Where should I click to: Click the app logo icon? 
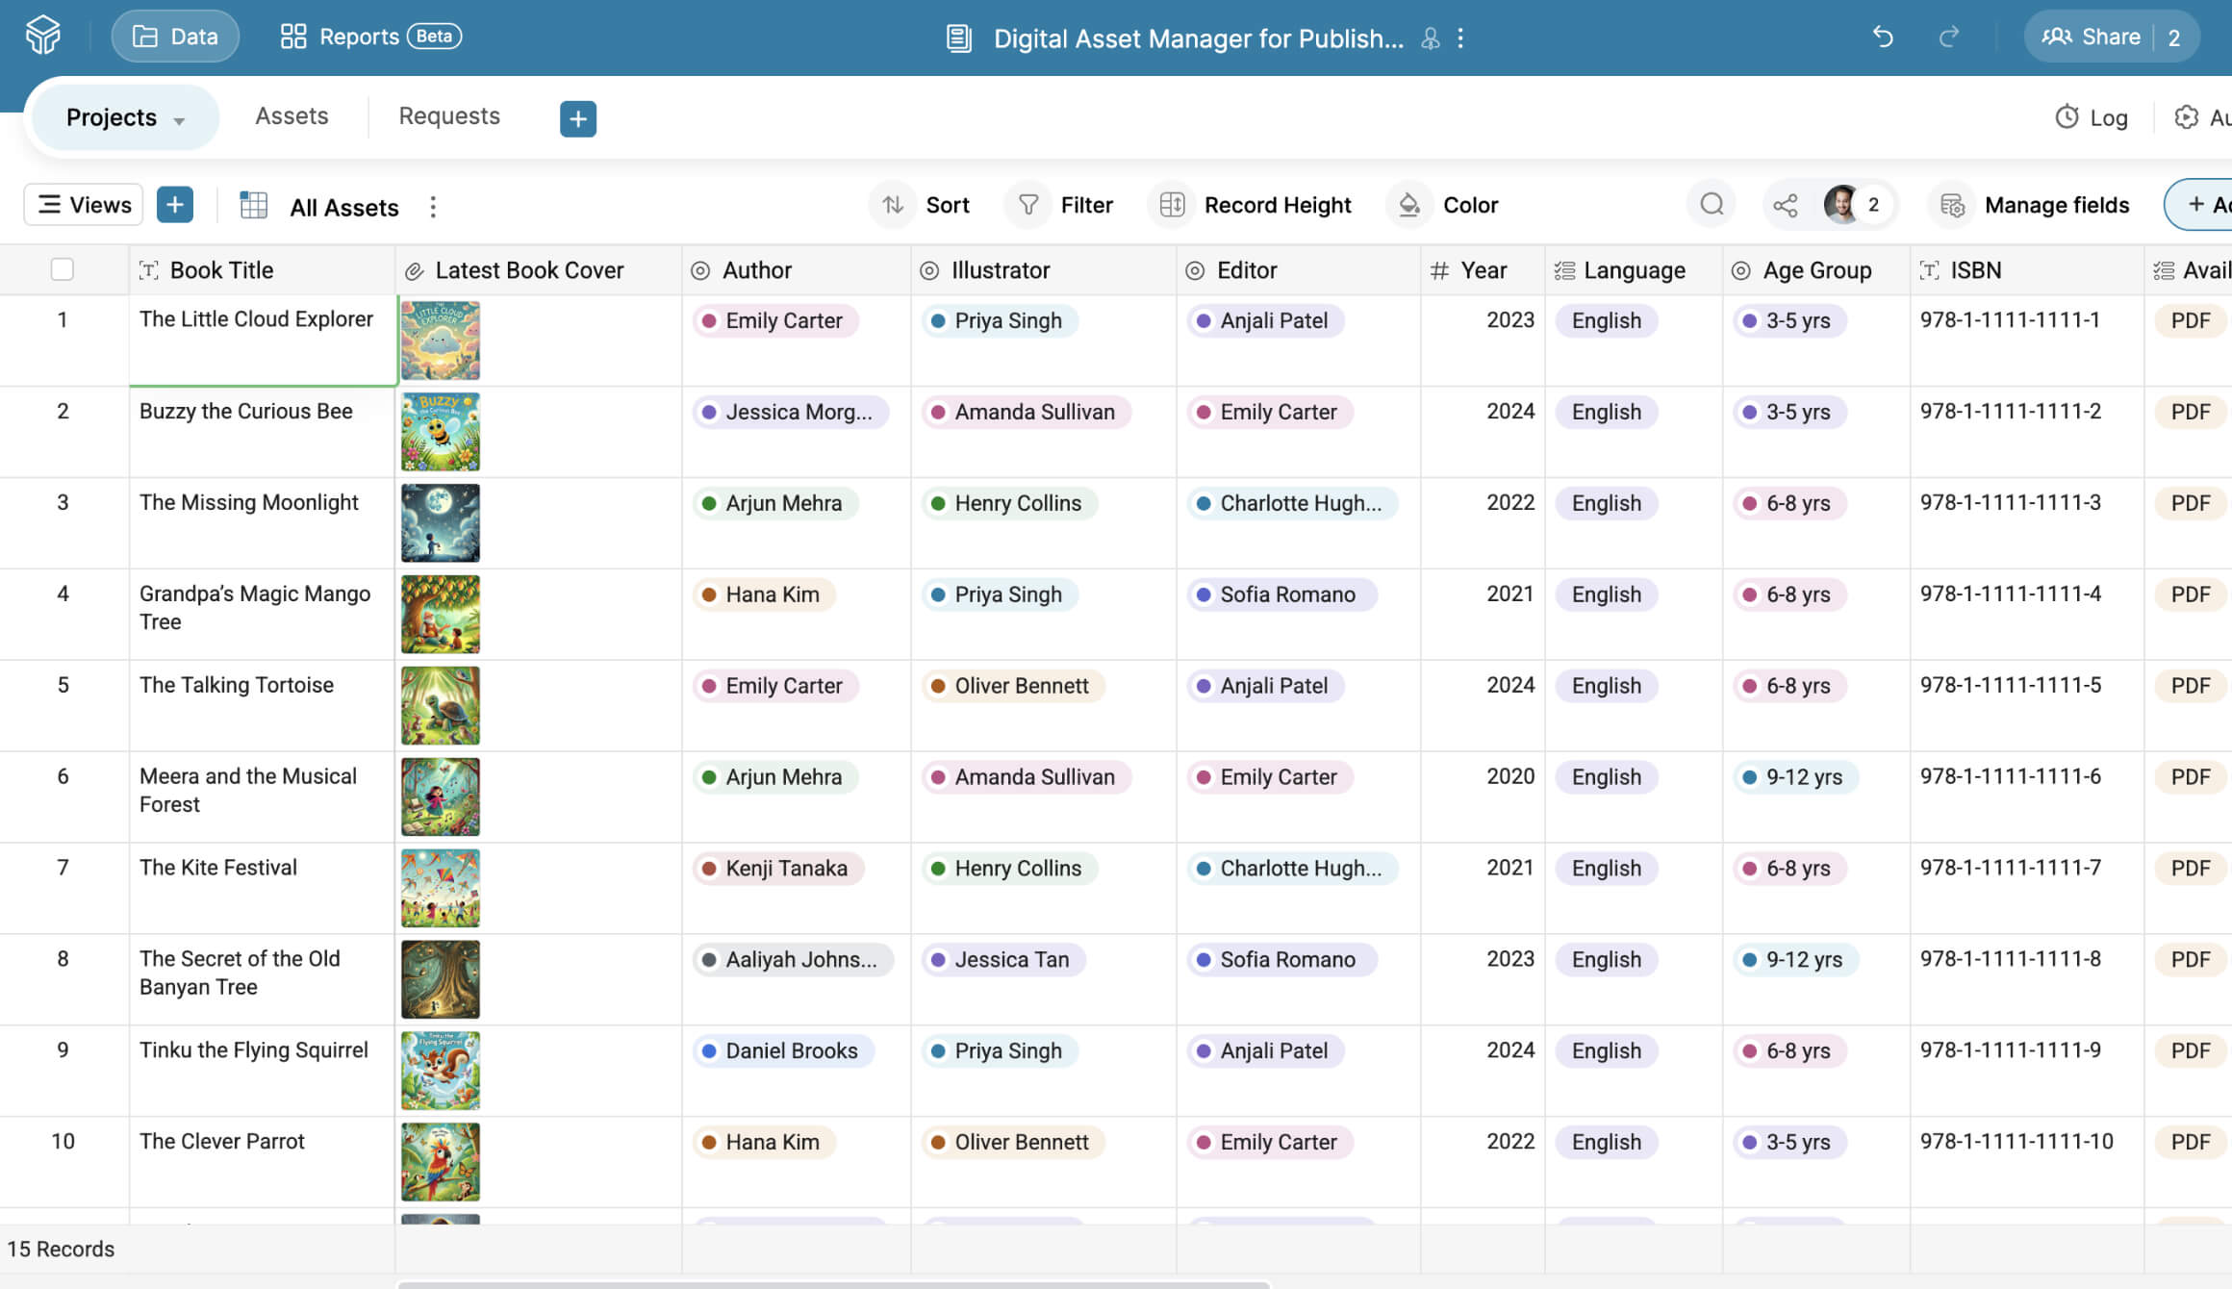pyautogui.click(x=42, y=37)
